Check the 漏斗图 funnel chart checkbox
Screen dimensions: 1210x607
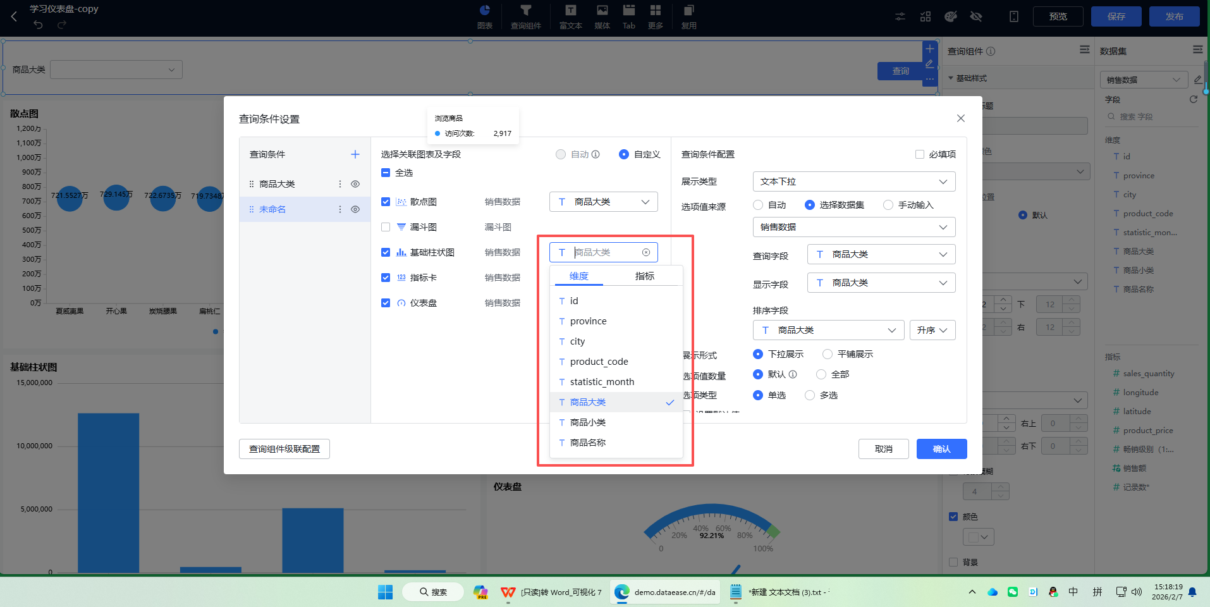pyautogui.click(x=386, y=226)
